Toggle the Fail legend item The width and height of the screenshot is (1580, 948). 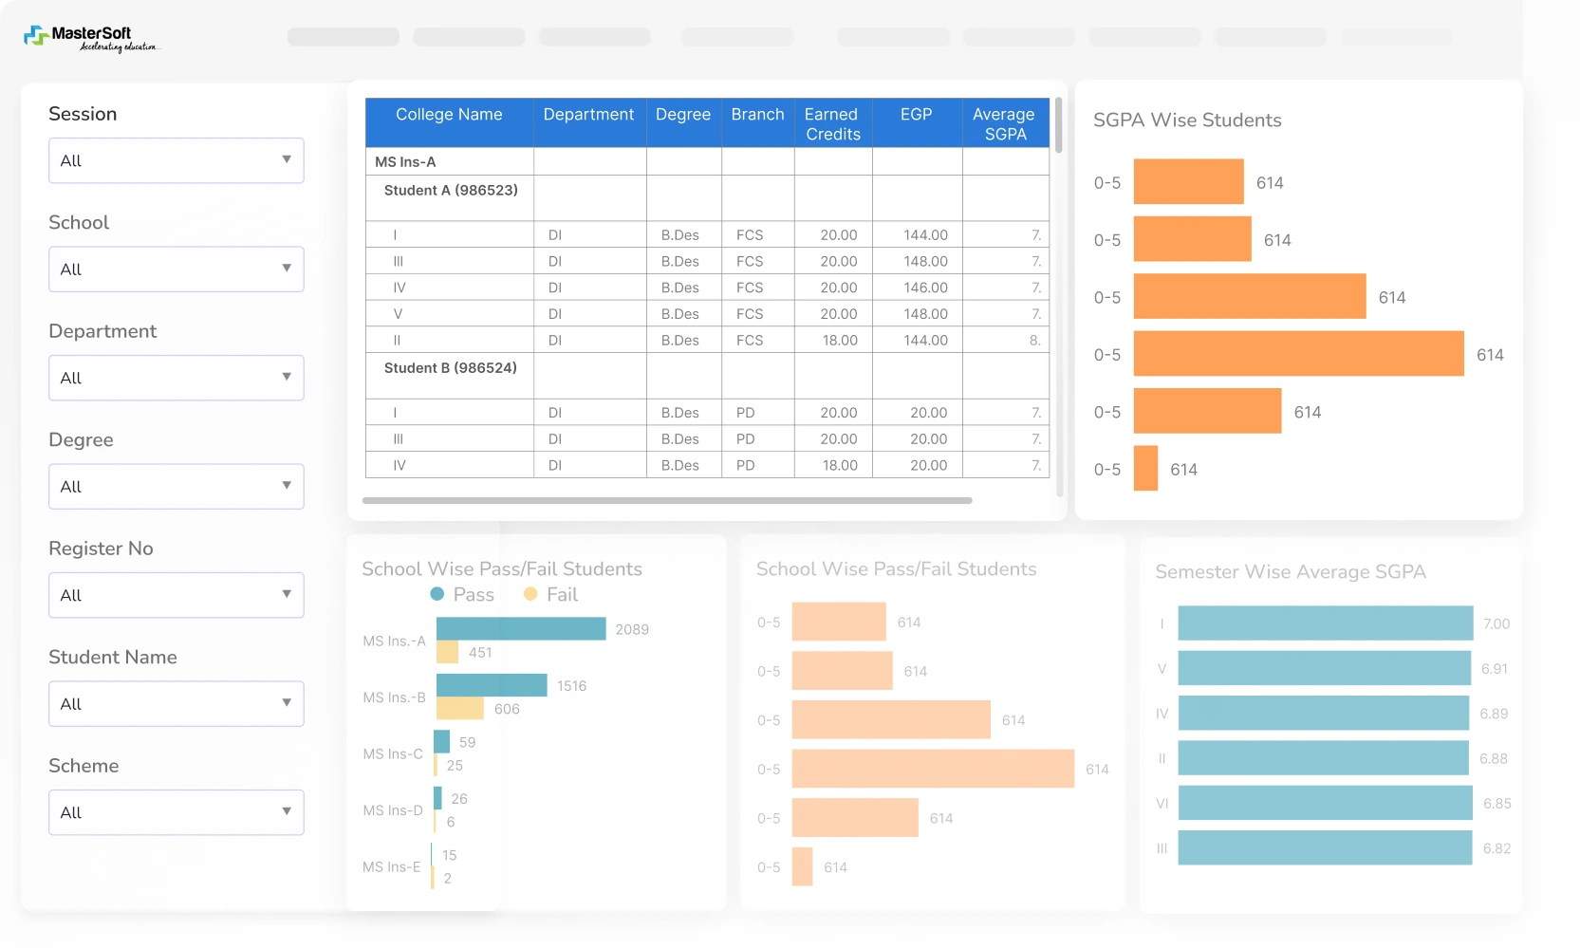tap(549, 595)
